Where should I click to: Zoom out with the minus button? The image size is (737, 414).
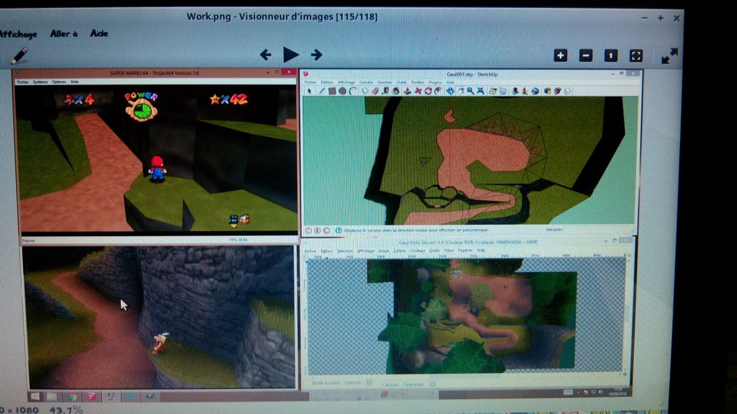586,56
